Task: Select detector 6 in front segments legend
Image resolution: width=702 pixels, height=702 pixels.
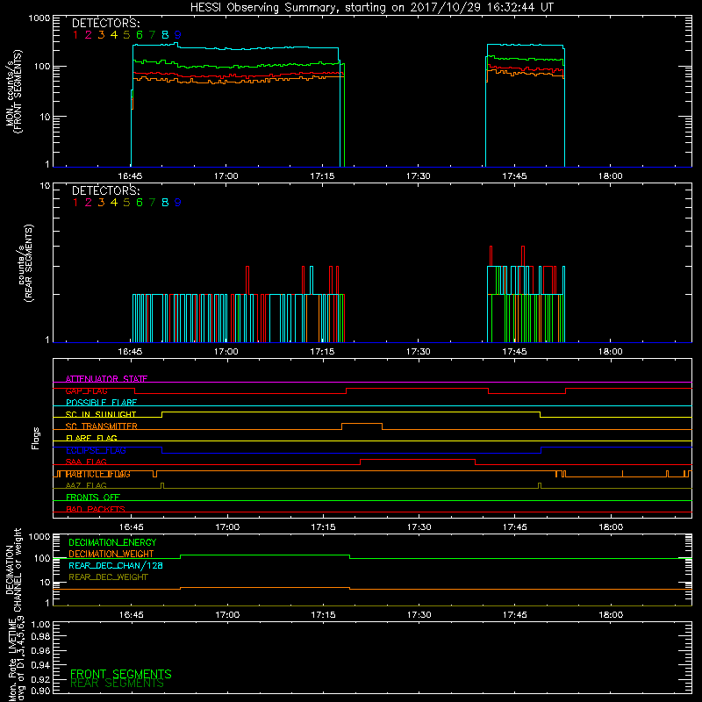Action: (x=140, y=35)
